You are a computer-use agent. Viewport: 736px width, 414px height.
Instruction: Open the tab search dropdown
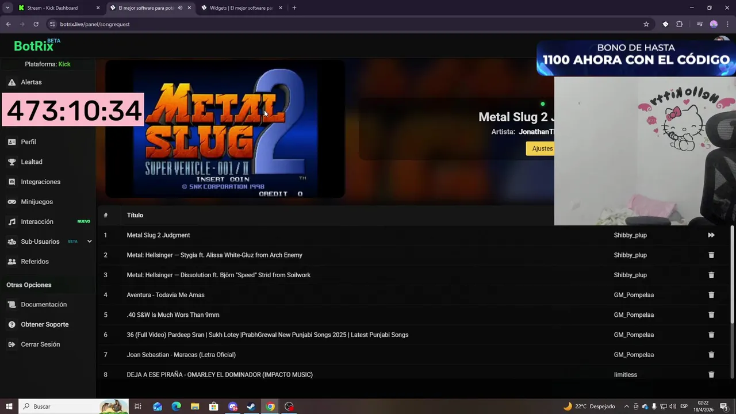7,8
